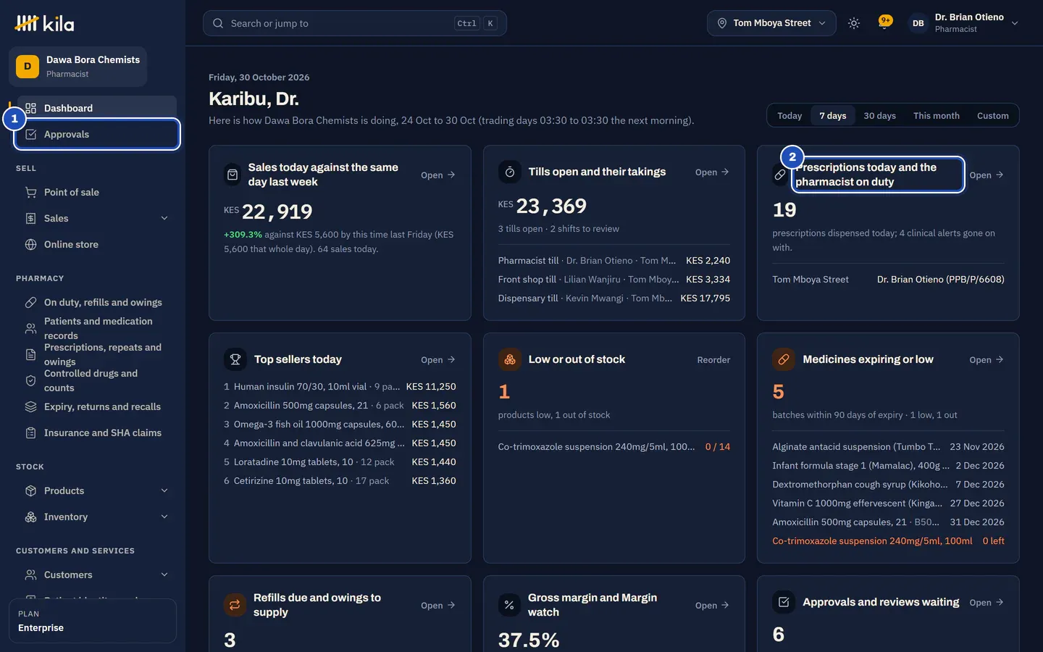Open the Approvals and reviews waiting card
Image resolution: width=1043 pixels, height=652 pixels.
(987, 602)
